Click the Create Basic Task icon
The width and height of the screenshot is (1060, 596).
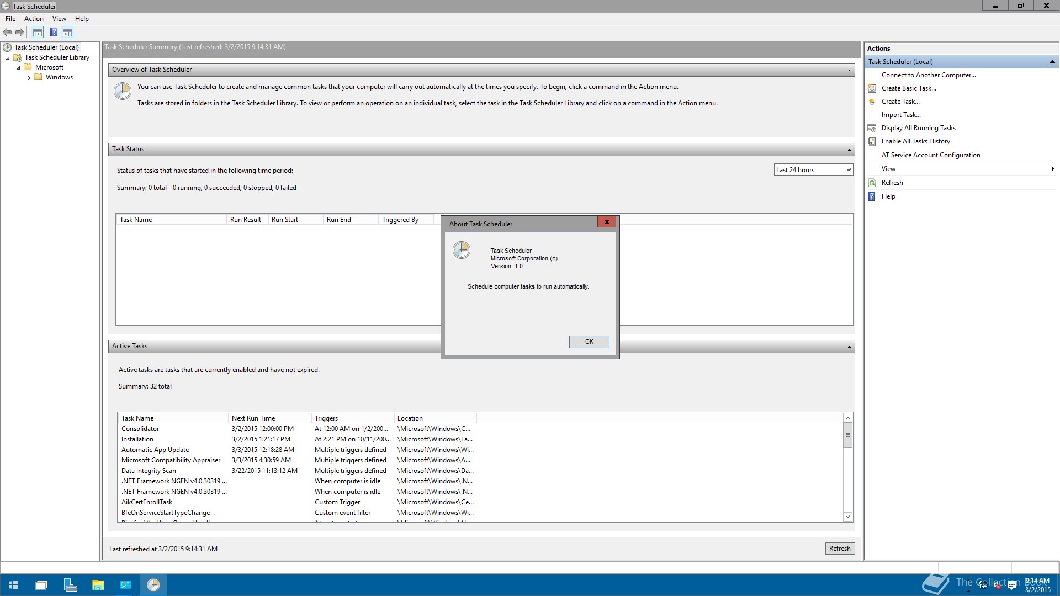click(872, 88)
